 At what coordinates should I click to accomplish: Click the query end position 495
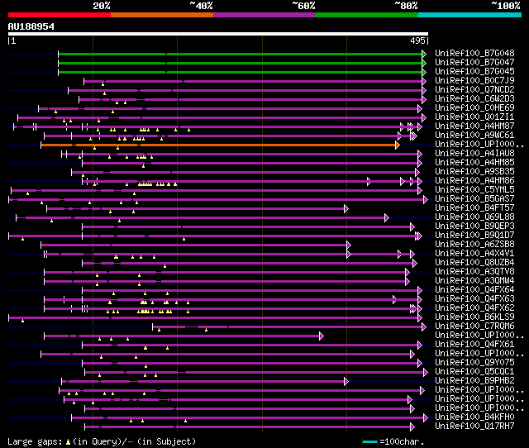(417, 41)
